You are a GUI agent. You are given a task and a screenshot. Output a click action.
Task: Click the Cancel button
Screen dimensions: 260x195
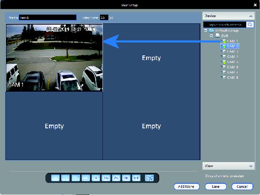pyautogui.click(x=242, y=187)
